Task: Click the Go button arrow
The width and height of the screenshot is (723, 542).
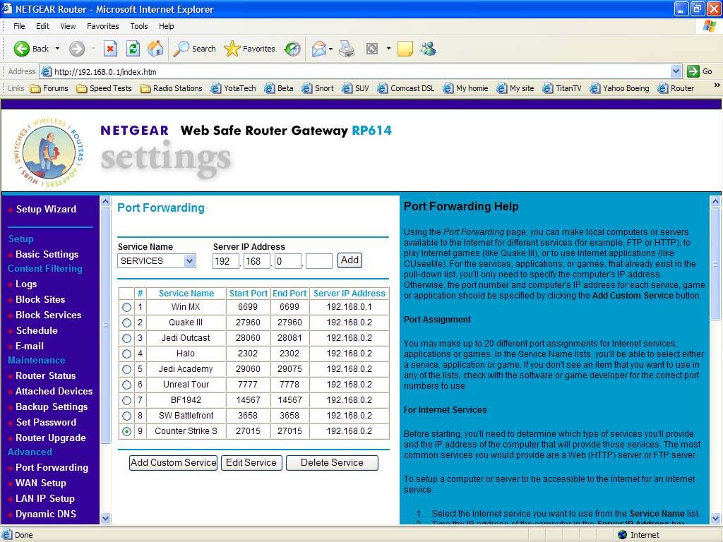Action: coord(693,71)
